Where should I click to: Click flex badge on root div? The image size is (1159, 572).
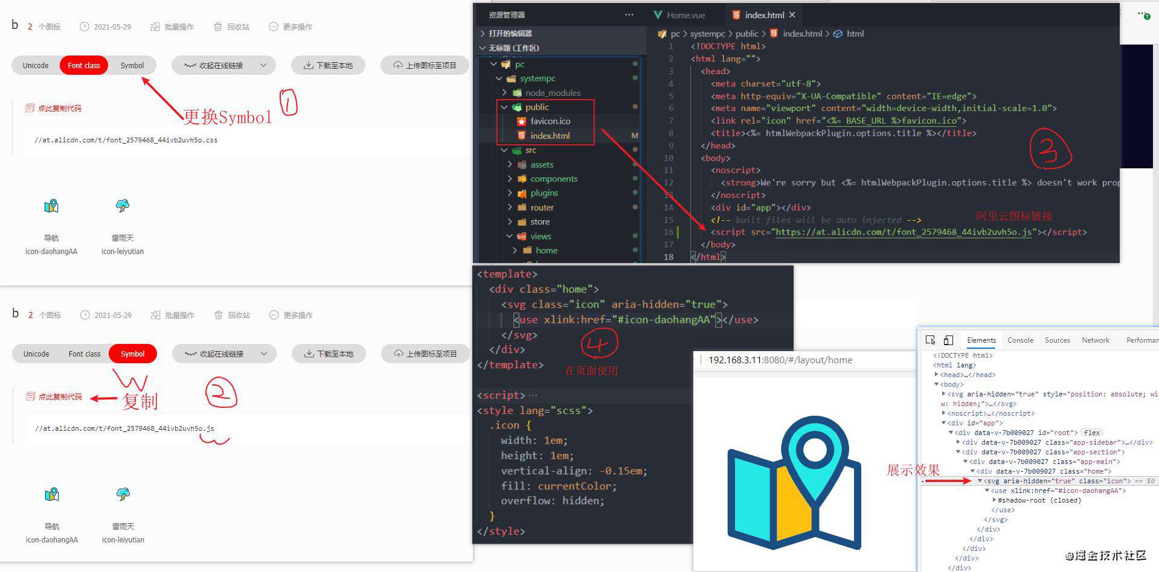(1092, 433)
